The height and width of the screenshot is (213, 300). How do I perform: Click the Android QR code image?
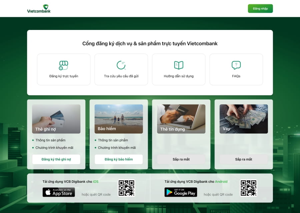tap(248, 188)
